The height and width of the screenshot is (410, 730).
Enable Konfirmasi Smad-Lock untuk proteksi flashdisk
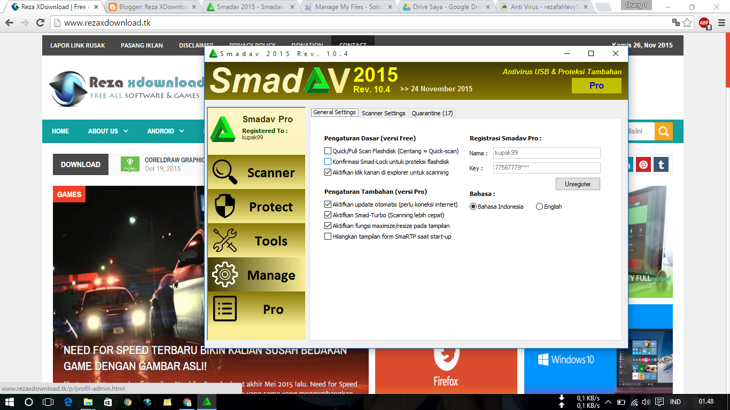point(328,162)
